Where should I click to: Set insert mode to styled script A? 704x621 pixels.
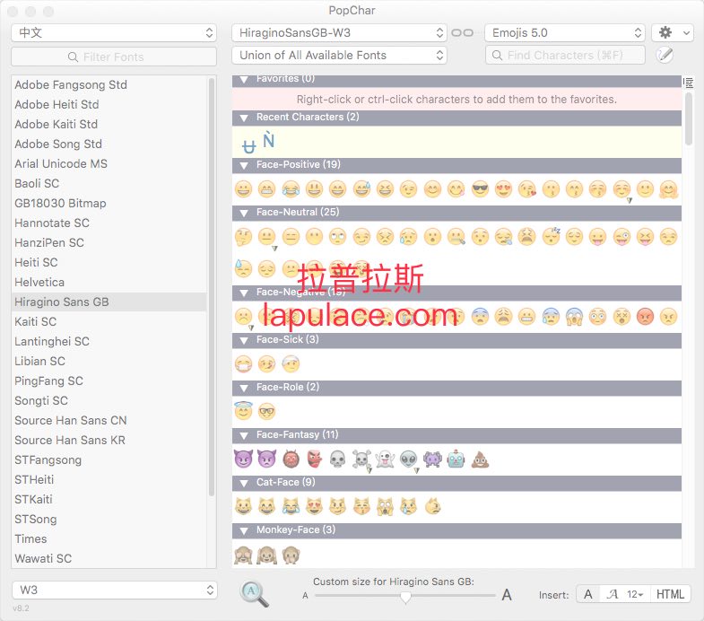(x=612, y=594)
